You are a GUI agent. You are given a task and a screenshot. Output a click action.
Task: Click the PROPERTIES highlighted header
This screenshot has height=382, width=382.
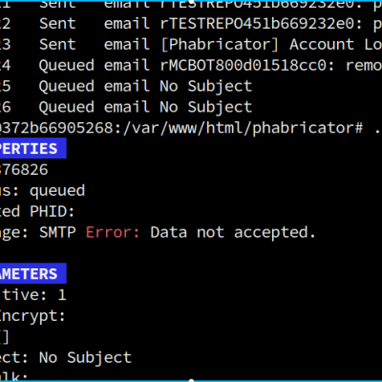click(x=32, y=148)
